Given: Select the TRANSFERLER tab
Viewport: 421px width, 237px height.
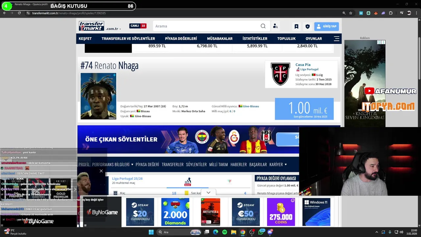Looking at the screenshot, I should [173, 164].
